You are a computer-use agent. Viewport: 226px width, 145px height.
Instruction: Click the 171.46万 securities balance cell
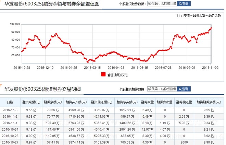click(x=53, y=129)
